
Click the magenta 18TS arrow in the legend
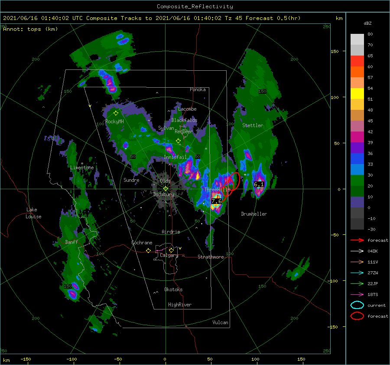click(x=357, y=295)
